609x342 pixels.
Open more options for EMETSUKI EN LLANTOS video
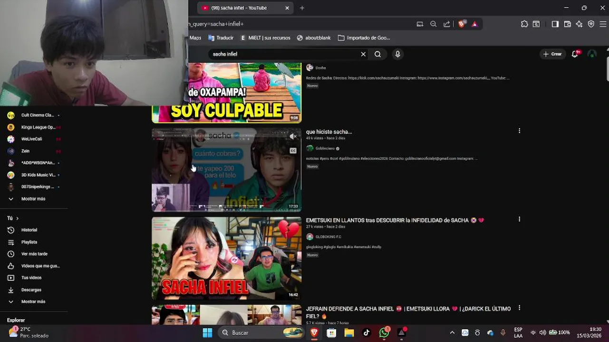(519, 219)
